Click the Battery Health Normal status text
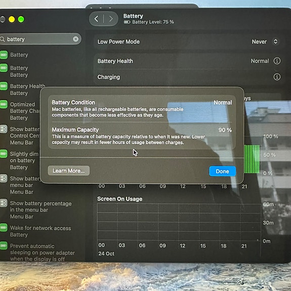This screenshot has height=291, width=291. (x=260, y=61)
